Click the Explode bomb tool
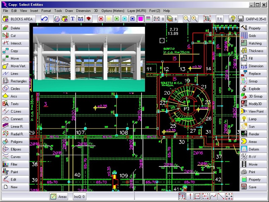This screenshot has width=269, height=202. click(x=254, y=89)
